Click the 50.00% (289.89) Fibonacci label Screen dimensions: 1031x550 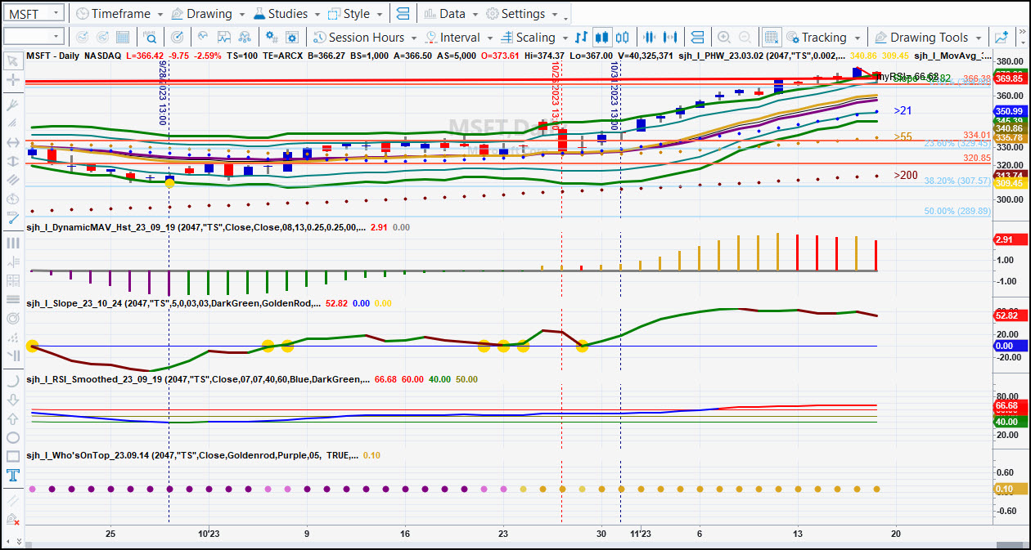[957, 211]
